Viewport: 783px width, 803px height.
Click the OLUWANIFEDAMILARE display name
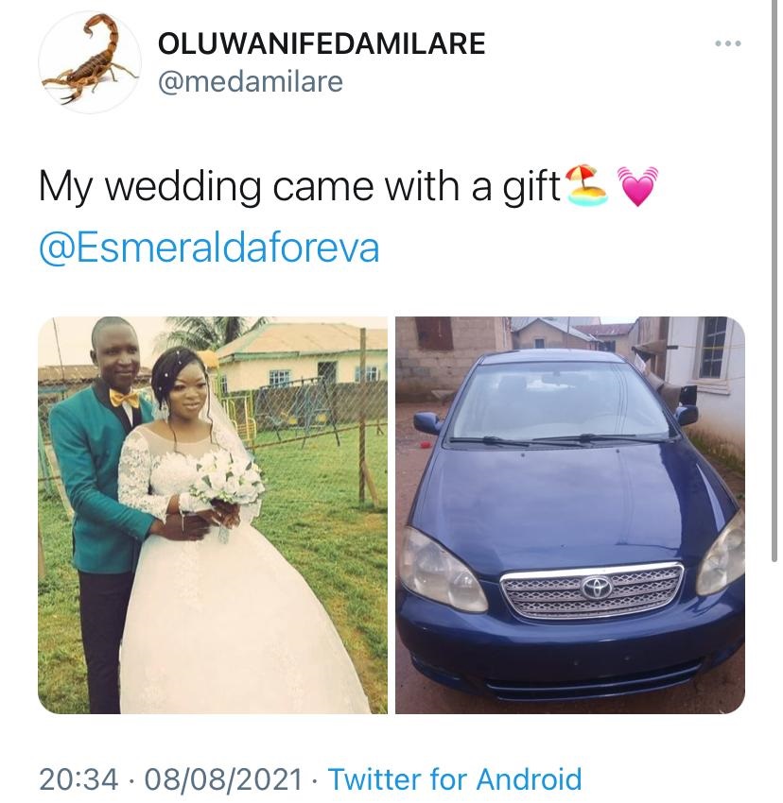(322, 43)
